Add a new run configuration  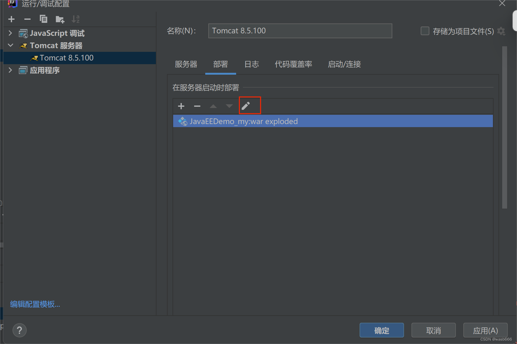[11, 19]
